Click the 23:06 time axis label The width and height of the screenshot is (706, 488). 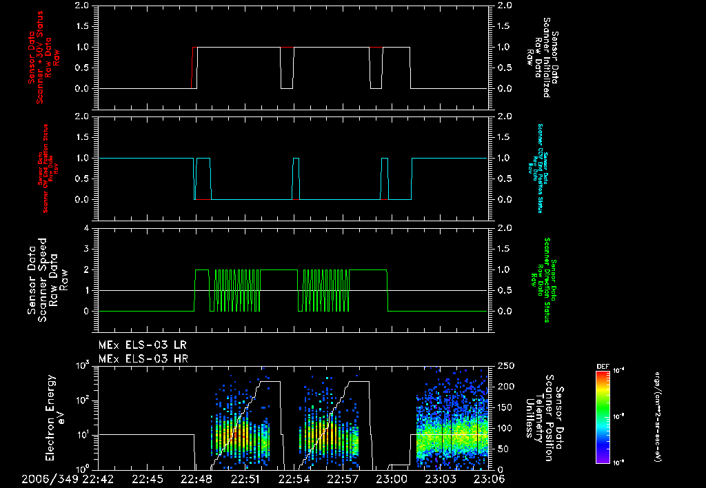pos(489,479)
